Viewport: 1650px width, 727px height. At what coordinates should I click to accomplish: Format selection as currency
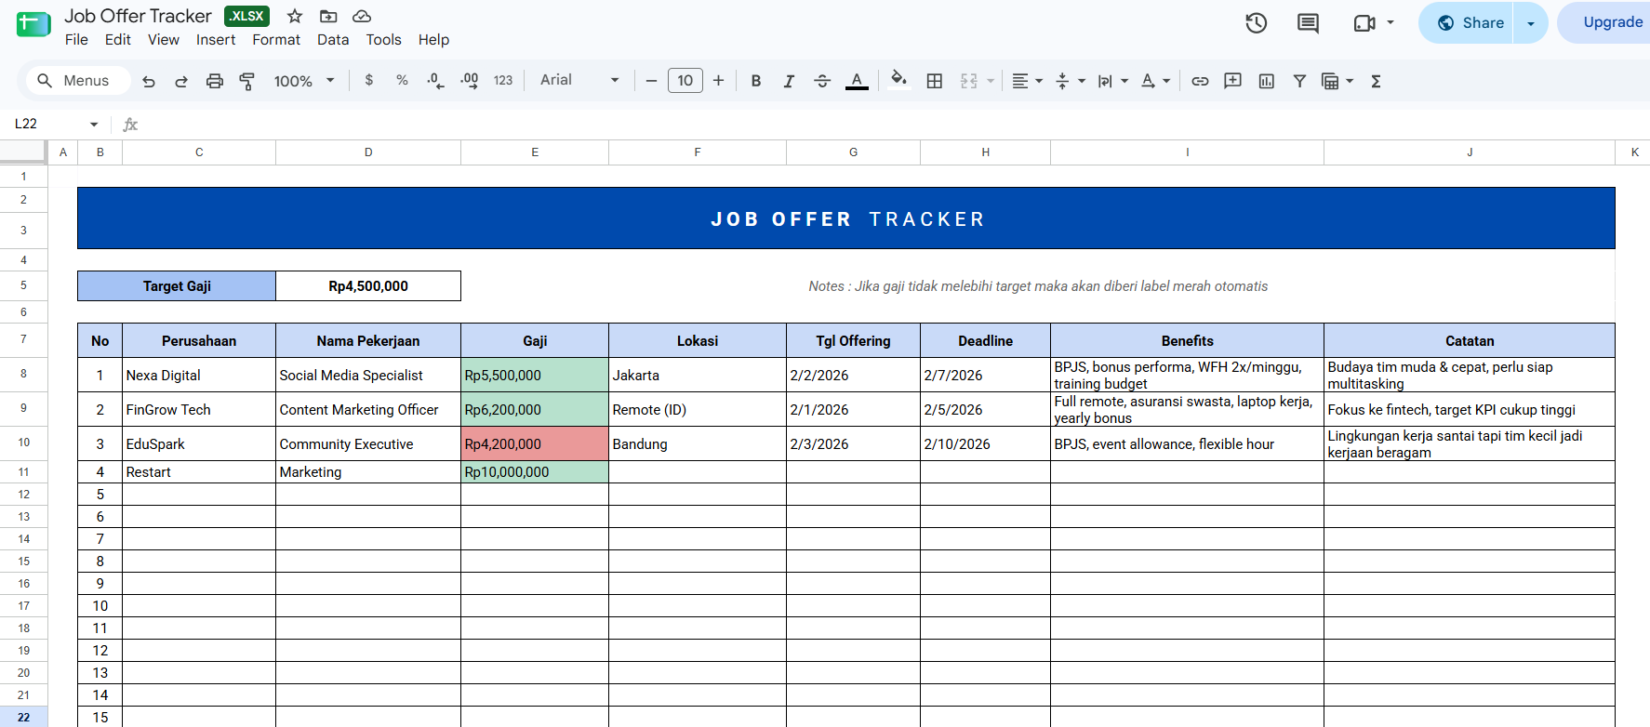point(369,80)
